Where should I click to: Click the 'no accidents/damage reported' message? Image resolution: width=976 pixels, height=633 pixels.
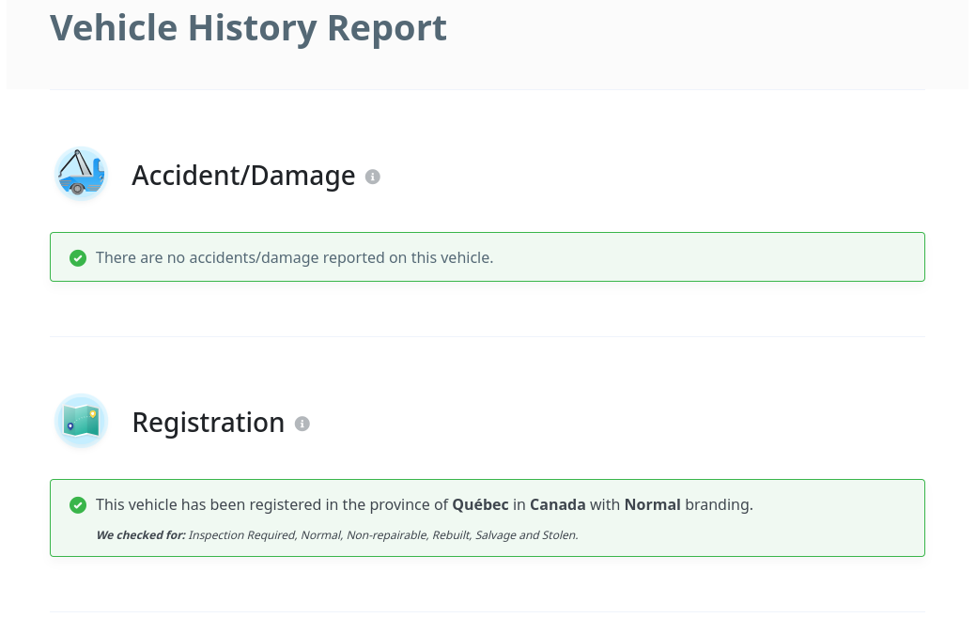294,257
